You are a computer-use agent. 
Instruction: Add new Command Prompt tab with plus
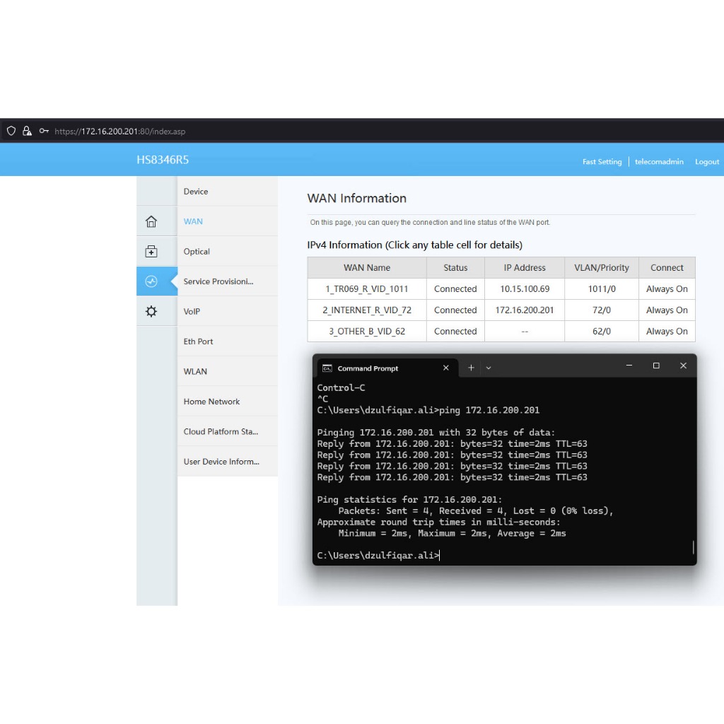pyautogui.click(x=471, y=368)
